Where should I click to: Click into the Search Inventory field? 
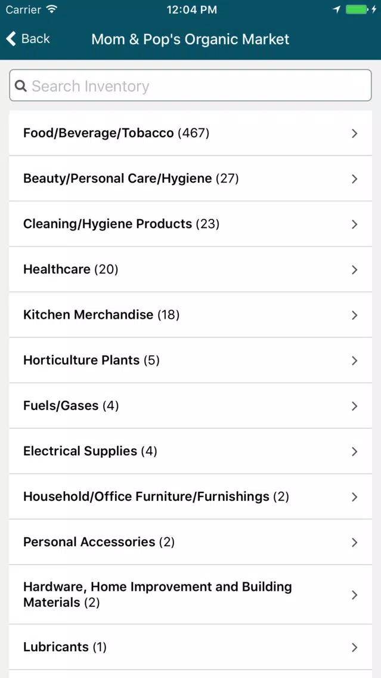(x=191, y=85)
